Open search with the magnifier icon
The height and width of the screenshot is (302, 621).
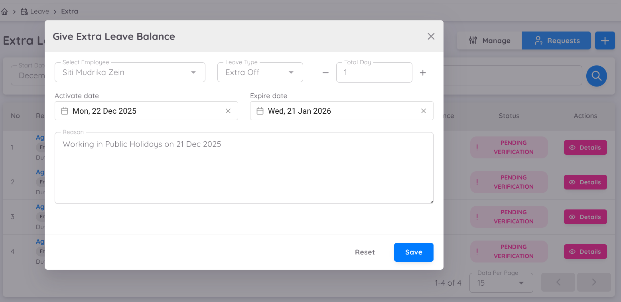pyautogui.click(x=596, y=76)
